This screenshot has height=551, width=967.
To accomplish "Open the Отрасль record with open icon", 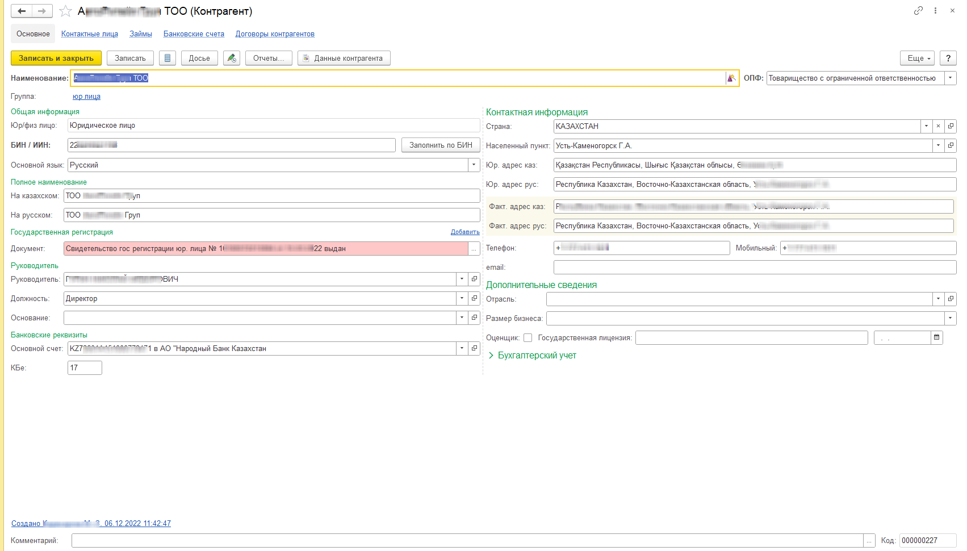I will [951, 299].
